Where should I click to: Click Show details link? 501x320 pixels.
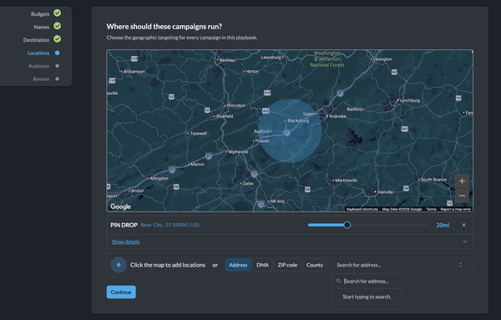click(x=125, y=241)
